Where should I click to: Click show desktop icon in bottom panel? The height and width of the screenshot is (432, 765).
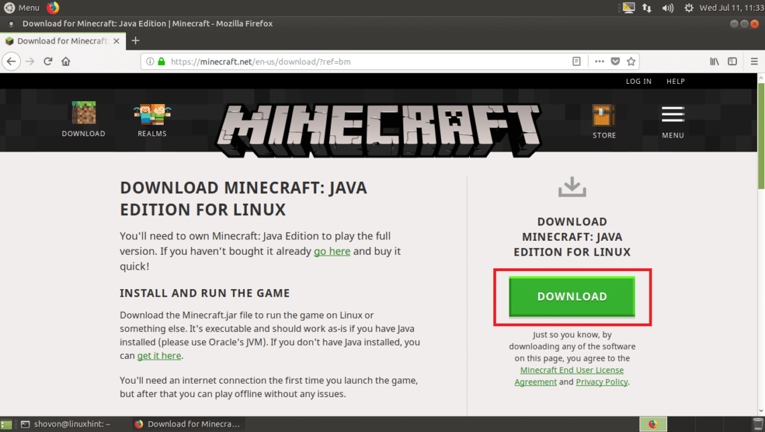pyautogui.click(x=6, y=424)
